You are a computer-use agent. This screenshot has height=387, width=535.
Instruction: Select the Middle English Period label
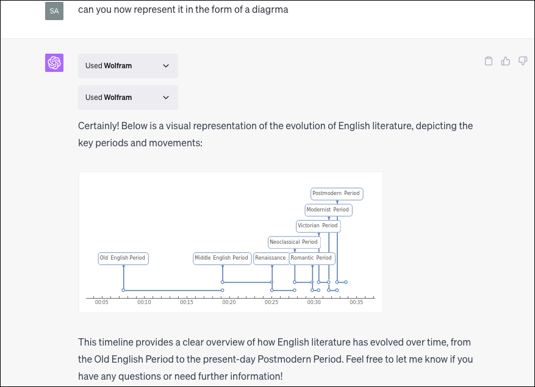pyautogui.click(x=222, y=258)
